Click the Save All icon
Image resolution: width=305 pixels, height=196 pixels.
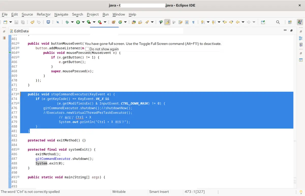click(23, 22)
